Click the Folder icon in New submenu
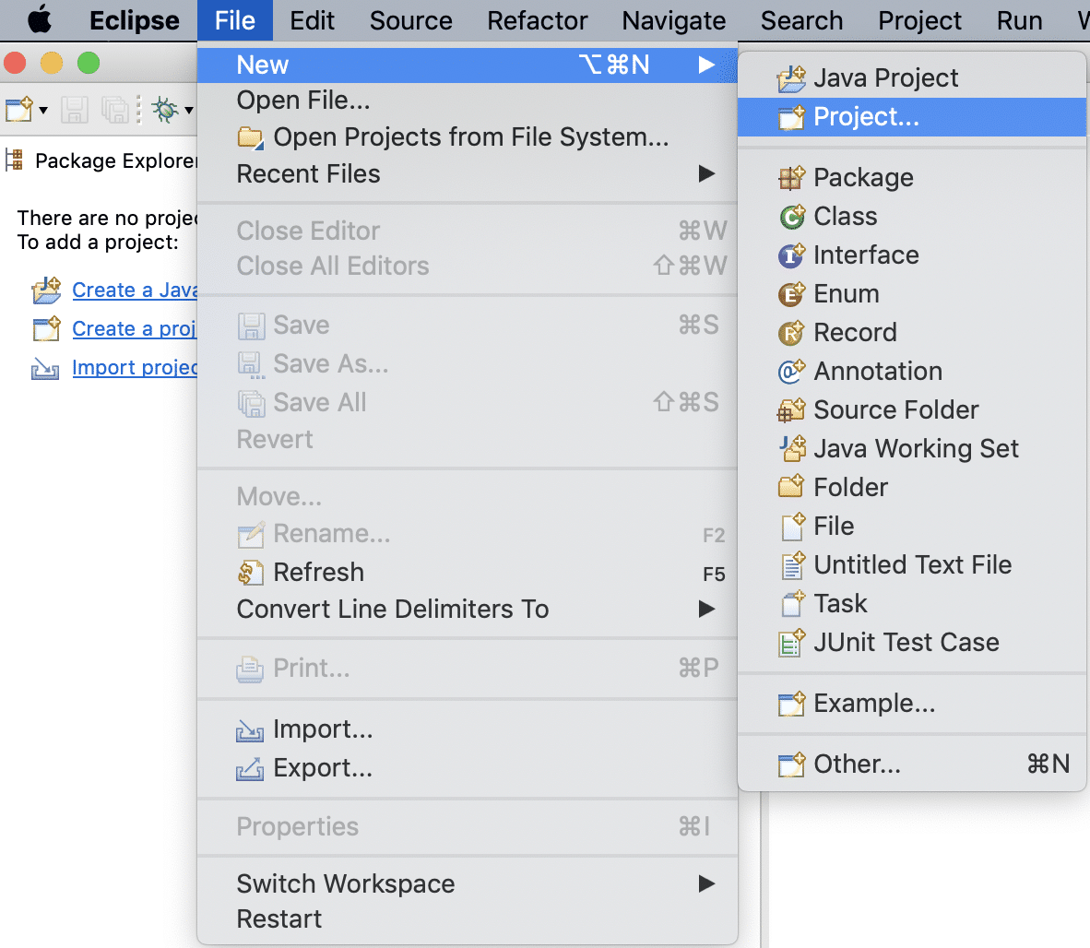This screenshot has width=1090, height=948. click(791, 487)
